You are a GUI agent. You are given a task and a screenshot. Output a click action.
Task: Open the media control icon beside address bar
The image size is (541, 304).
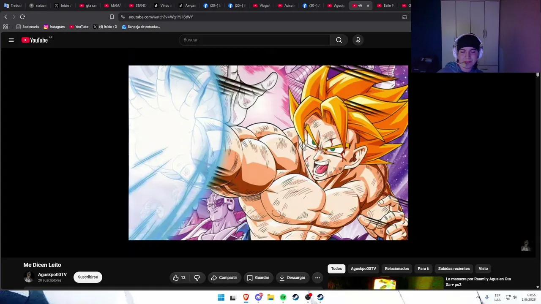click(x=404, y=17)
